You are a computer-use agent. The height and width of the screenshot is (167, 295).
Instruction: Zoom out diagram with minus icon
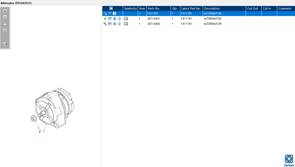5,17
